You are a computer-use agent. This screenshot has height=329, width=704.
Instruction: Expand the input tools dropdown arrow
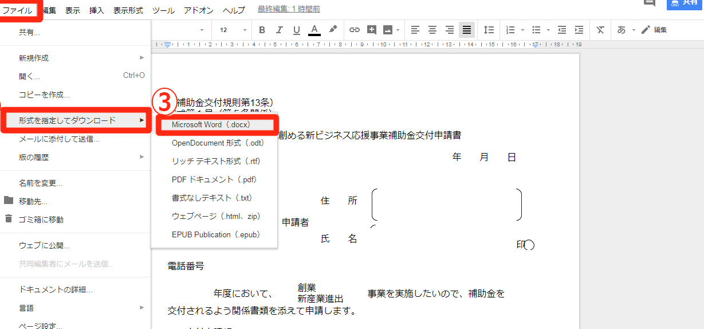[x=634, y=30]
